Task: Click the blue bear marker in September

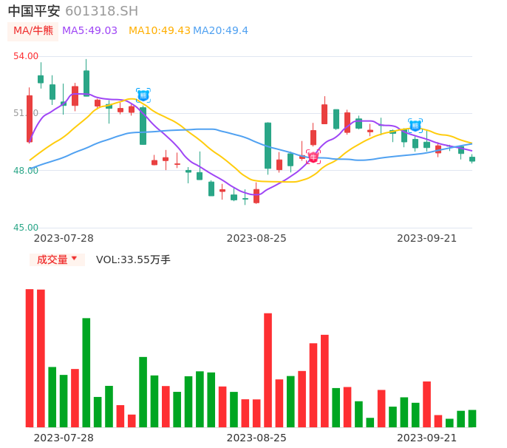Action: click(x=415, y=126)
